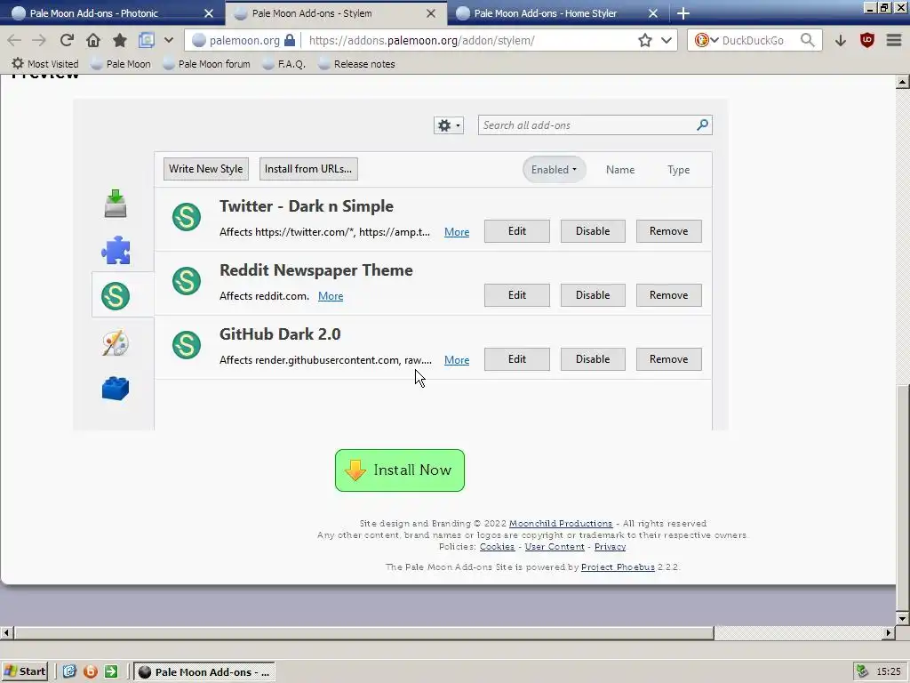Open the gear tools dropdown
Viewport: 910px width, 683px height.
pos(449,125)
